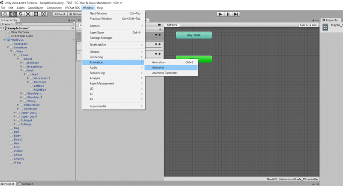Image resolution: width=343 pixels, height=186 pixels.
Task: Open the Hierarchy panel options menu icon
Action: (x=72, y=20)
